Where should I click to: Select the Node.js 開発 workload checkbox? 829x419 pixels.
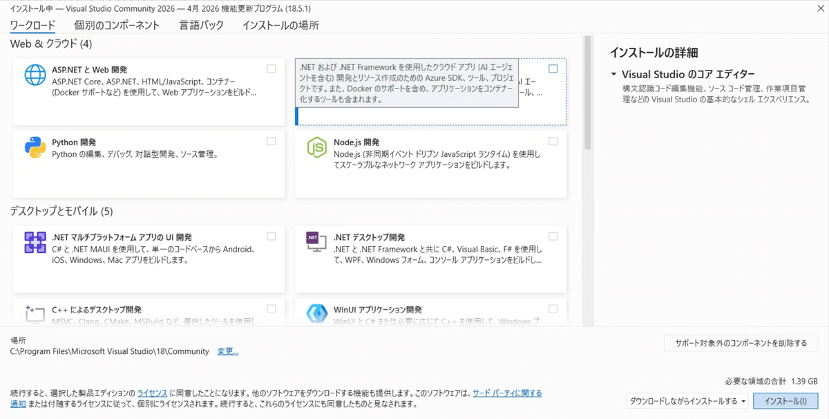[553, 141]
